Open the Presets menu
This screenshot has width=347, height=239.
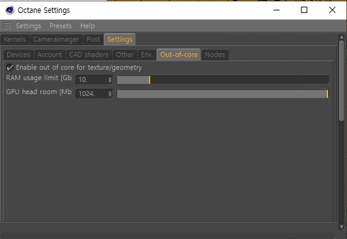tap(61, 26)
